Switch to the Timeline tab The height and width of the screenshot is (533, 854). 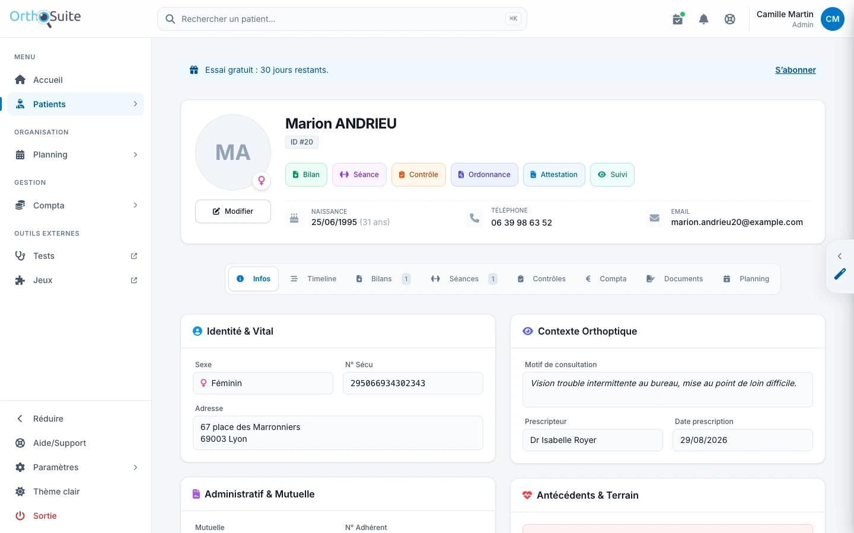(x=314, y=279)
